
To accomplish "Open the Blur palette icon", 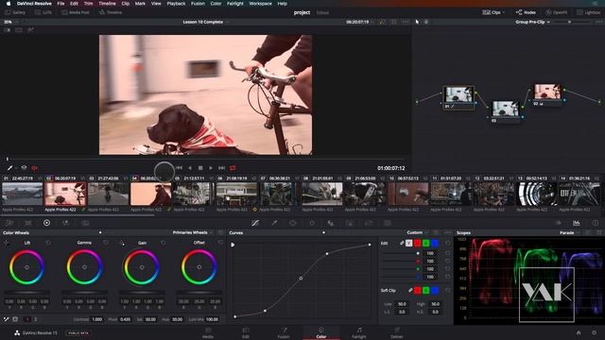I will tap(331, 223).
